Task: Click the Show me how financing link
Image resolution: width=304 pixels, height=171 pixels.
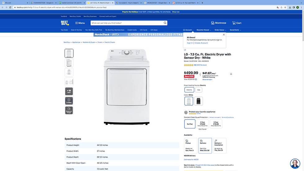Action: click(x=207, y=79)
